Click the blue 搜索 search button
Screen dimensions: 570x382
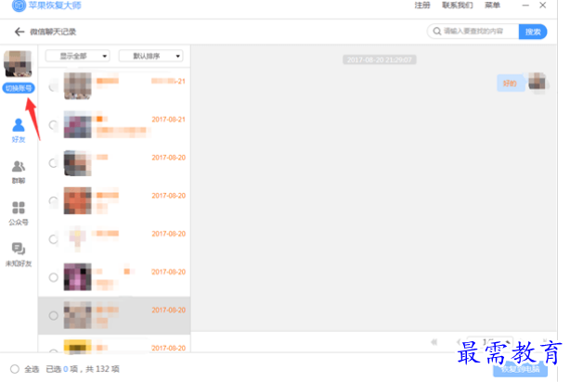pos(533,32)
